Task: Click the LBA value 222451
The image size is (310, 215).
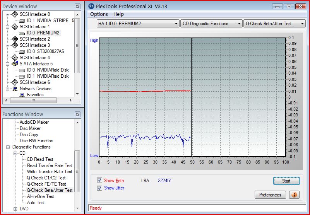Action: click(165, 181)
